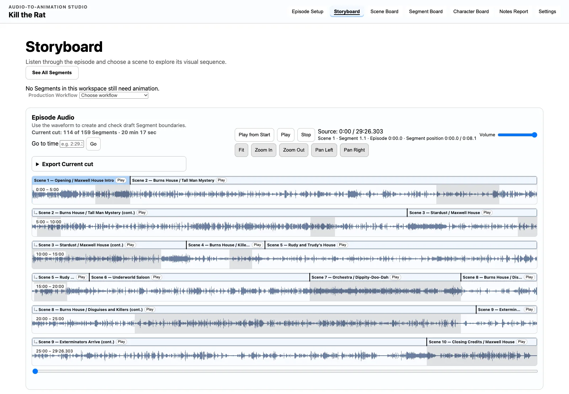
Task: Pan Right on the waveform
Action: pyautogui.click(x=354, y=150)
